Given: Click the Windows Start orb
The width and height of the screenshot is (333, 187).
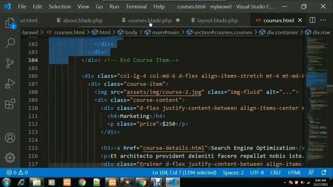Looking at the screenshot, I should click(x=6, y=182).
